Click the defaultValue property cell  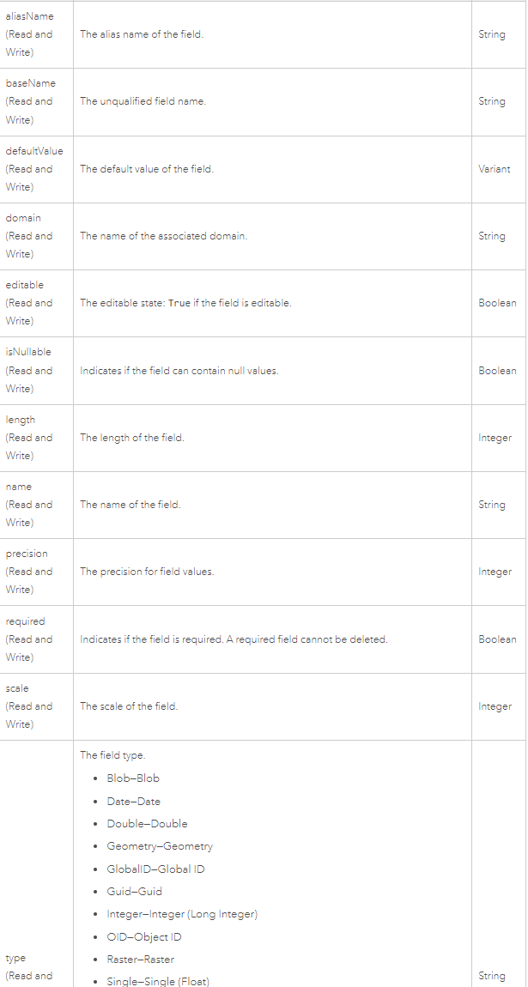tap(34, 169)
